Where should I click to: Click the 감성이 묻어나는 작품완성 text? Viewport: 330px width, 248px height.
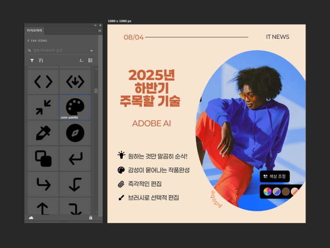[x=159, y=170]
